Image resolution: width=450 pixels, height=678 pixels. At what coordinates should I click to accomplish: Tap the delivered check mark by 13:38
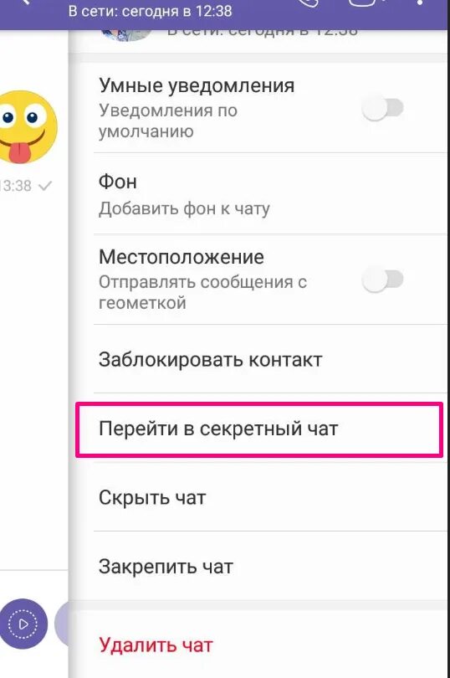(45, 186)
